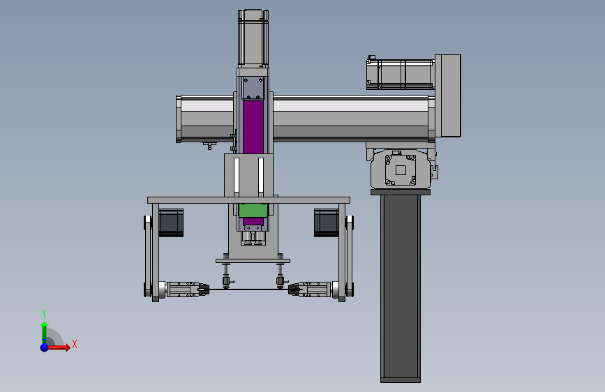The image size is (605, 392).
Task: Select the vertical servo motor at the top
Action: tap(253, 38)
